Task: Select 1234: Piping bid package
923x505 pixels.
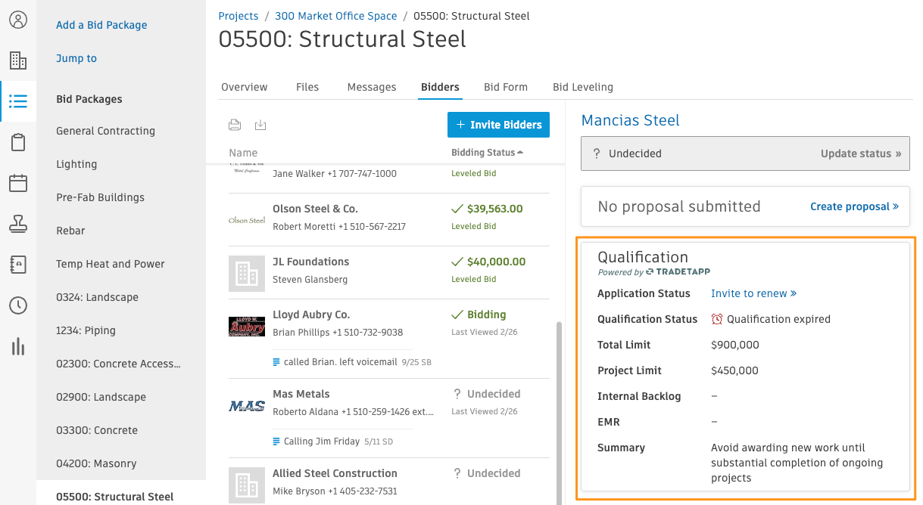Action: point(87,330)
